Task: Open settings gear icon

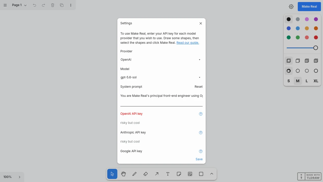Action: tap(291, 7)
